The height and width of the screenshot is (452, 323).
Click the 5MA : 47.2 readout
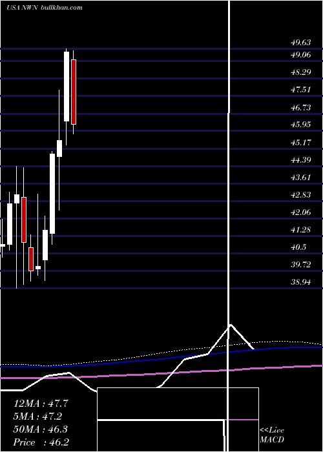tap(37, 416)
